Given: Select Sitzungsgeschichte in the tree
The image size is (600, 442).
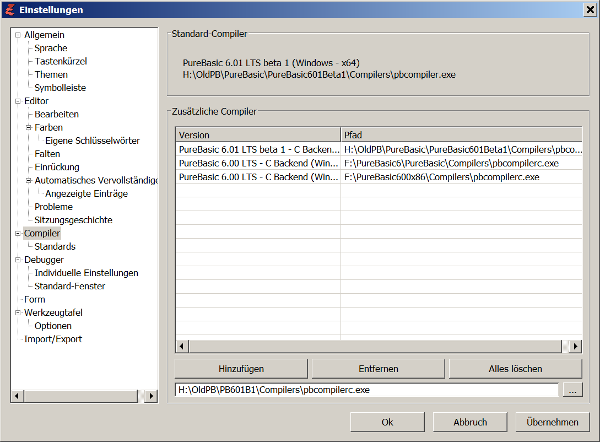Looking at the screenshot, I should (x=73, y=220).
